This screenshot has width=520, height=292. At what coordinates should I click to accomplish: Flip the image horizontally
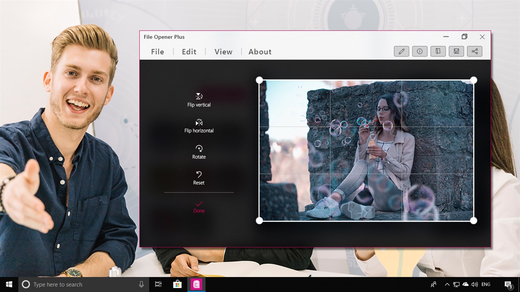(199, 126)
